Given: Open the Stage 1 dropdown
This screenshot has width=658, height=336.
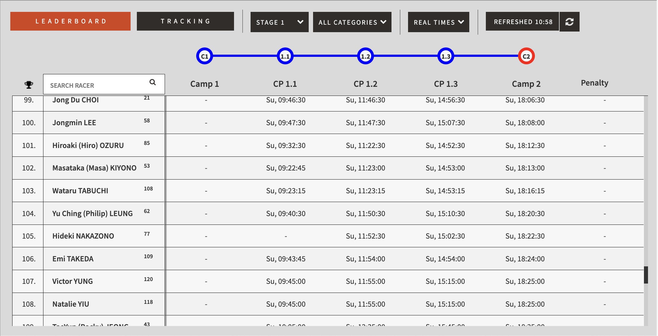Looking at the screenshot, I should 279,22.
